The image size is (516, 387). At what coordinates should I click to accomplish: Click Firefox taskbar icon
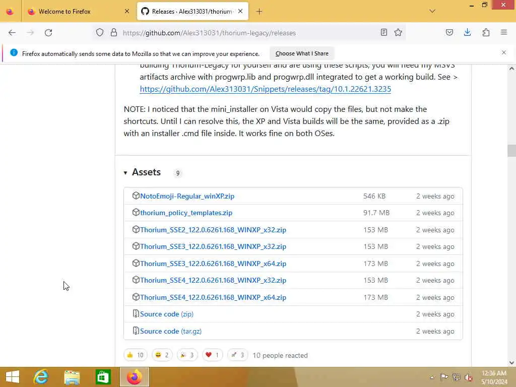(x=134, y=377)
